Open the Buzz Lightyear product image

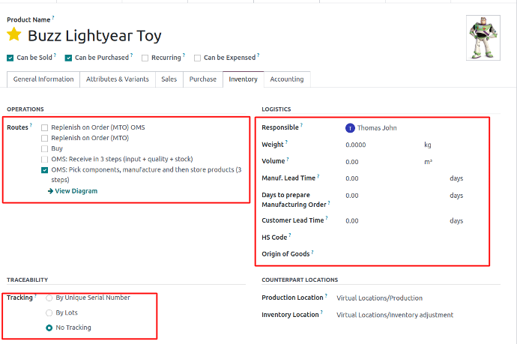coord(483,38)
